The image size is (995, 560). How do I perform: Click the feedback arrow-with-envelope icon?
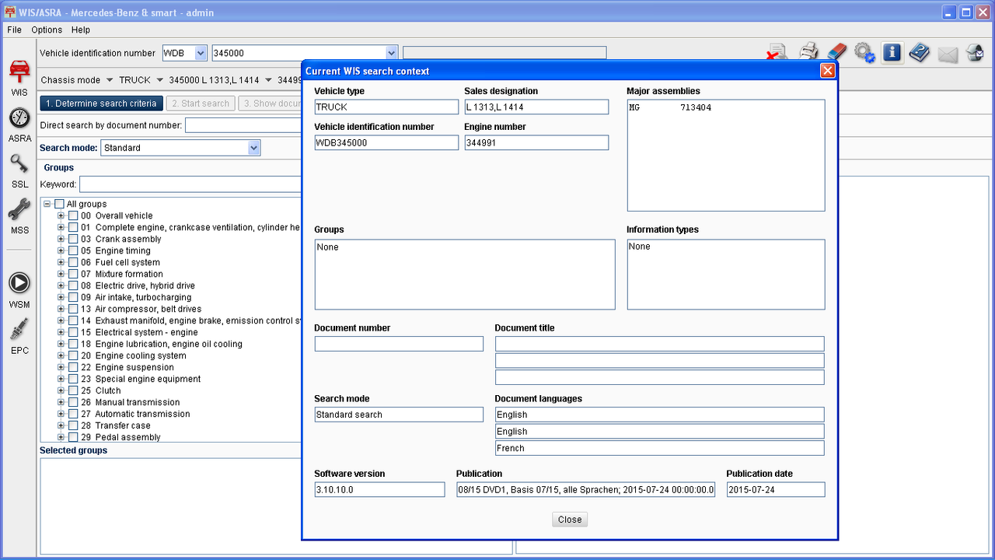tap(975, 52)
